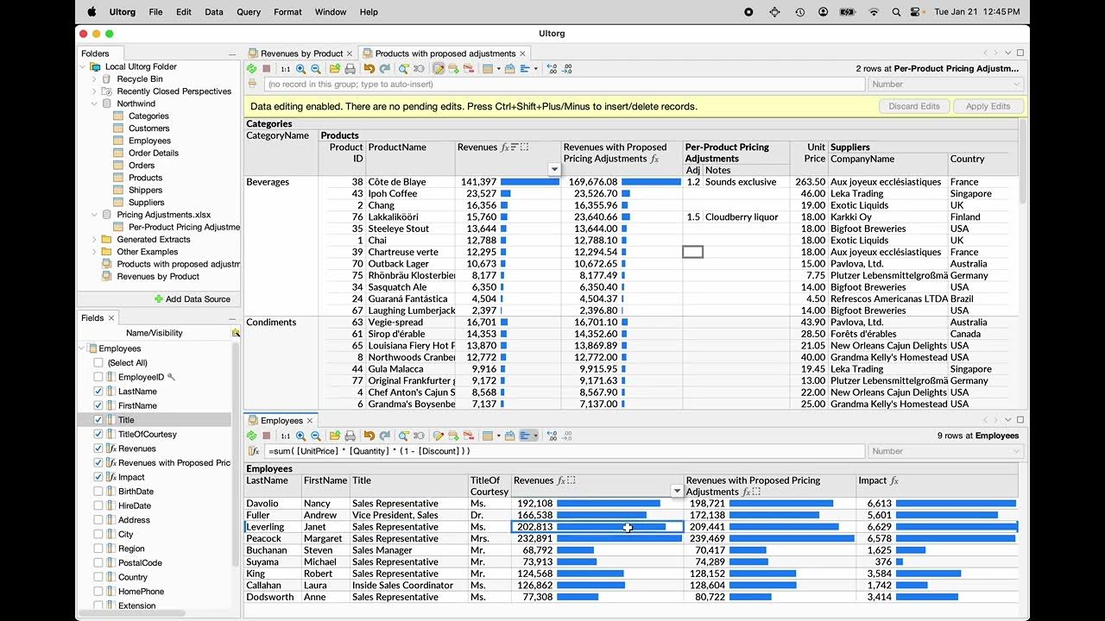Zoom in on the Employees pane
Image resolution: width=1105 pixels, height=621 pixels.
[x=301, y=436]
